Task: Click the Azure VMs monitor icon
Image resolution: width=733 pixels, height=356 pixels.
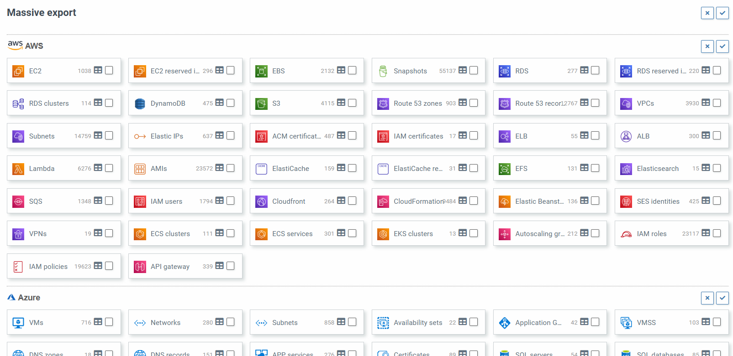Action: click(x=18, y=323)
